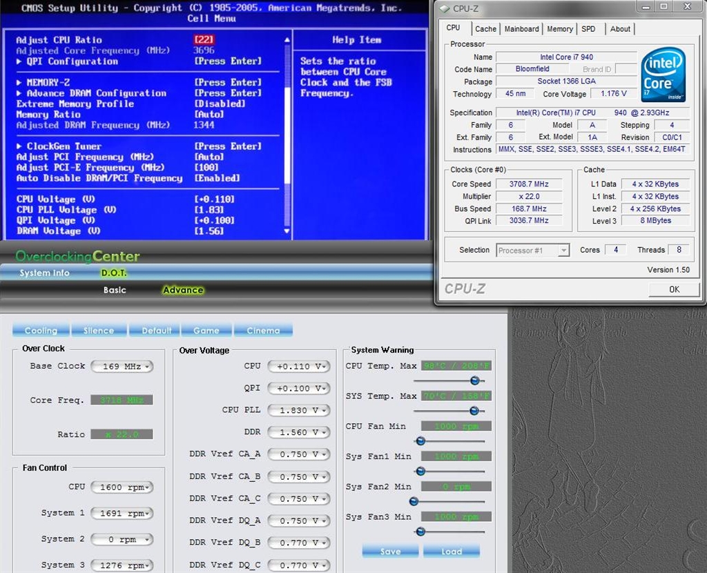Open the DDR Vref DQ_B dropdown
Image resolution: width=707 pixels, height=573 pixels.
point(299,543)
